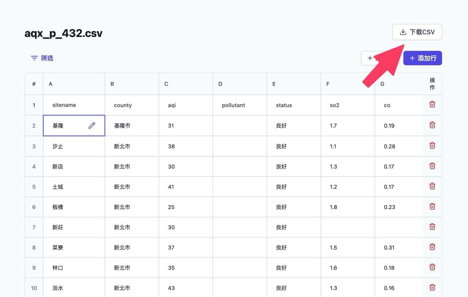Viewport: 468px width, 297px height.
Task: Delete row 8 菜寮 with trash icon
Action: [432, 247]
